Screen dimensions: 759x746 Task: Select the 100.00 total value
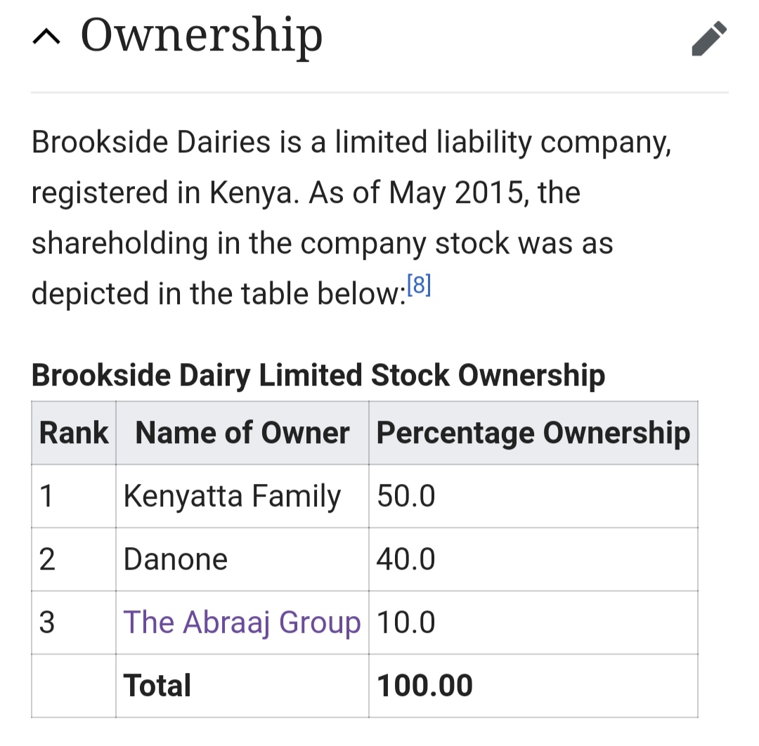coord(424,686)
